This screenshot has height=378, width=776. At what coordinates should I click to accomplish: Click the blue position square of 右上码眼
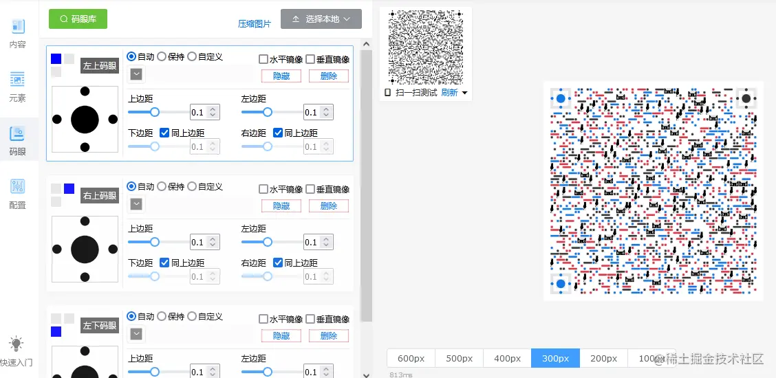point(69,188)
